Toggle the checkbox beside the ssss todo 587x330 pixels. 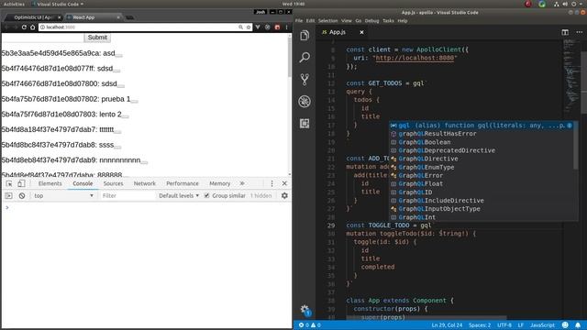pyautogui.click(x=117, y=147)
